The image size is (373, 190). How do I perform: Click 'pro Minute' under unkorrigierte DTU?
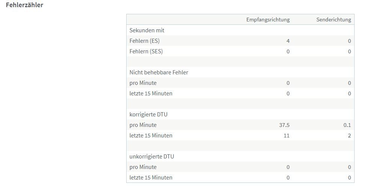click(143, 167)
